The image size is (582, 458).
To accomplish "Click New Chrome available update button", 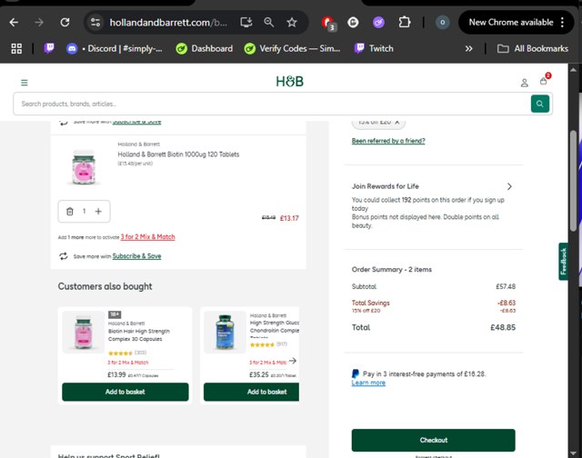I will pyautogui.click(x=511, y=22).
